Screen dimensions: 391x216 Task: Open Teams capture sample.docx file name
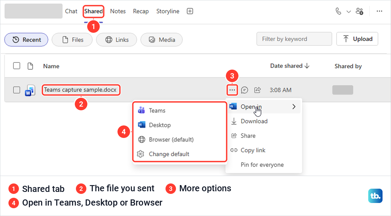pyautogui.click(x=80, y=90)
